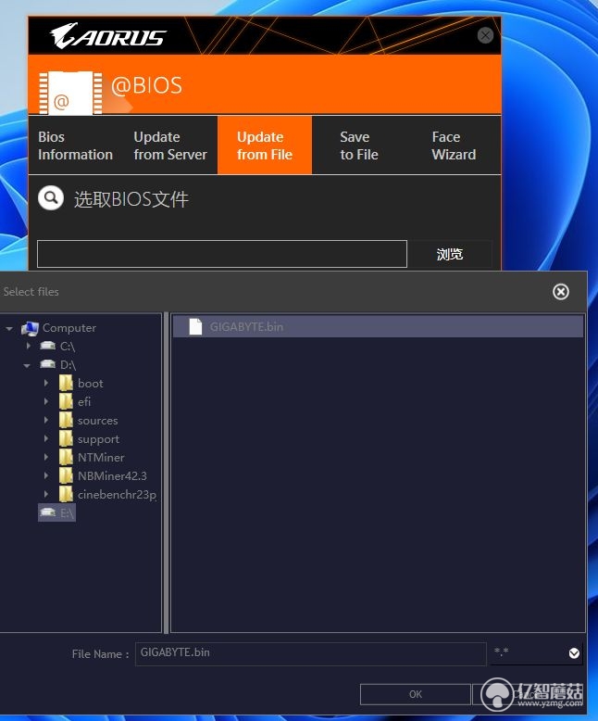Click the support folder icon
Viewport: 598px width, 721px height.
pyautogui.click(x=66, y=438)
